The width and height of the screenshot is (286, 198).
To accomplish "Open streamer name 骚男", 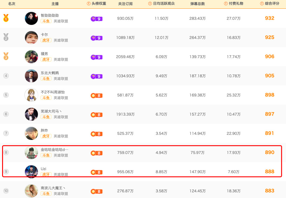I will point(44,54).
